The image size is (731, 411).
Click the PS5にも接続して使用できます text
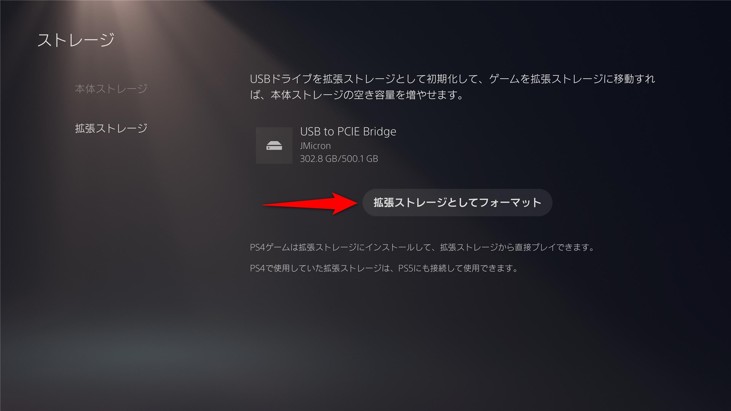point(458,268)
